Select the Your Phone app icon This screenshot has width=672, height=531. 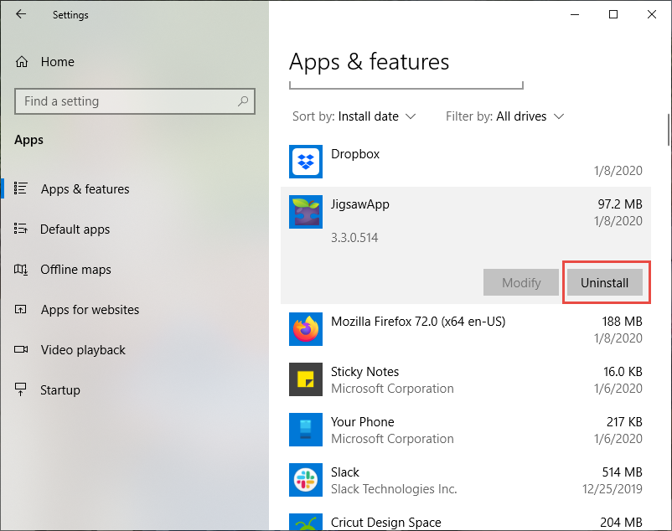[x=306, y=430]
